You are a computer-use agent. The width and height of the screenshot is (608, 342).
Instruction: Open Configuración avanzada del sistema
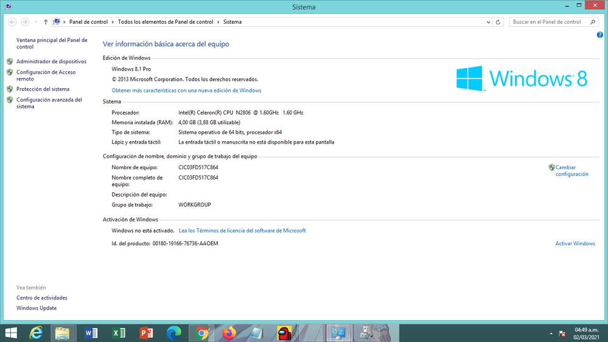49,103
